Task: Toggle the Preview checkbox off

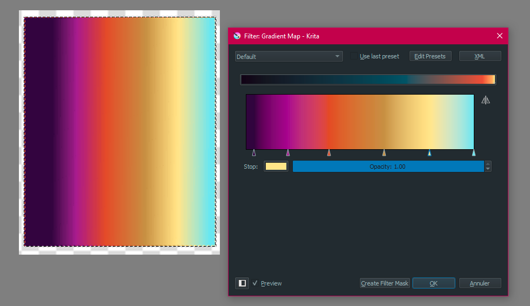Action: (x=255, y=283)
